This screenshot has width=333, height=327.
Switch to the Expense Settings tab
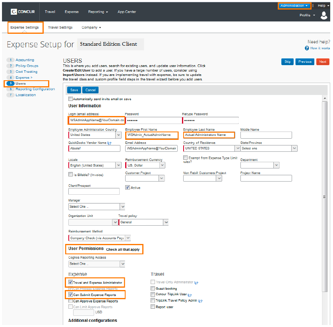coord(25,27)
